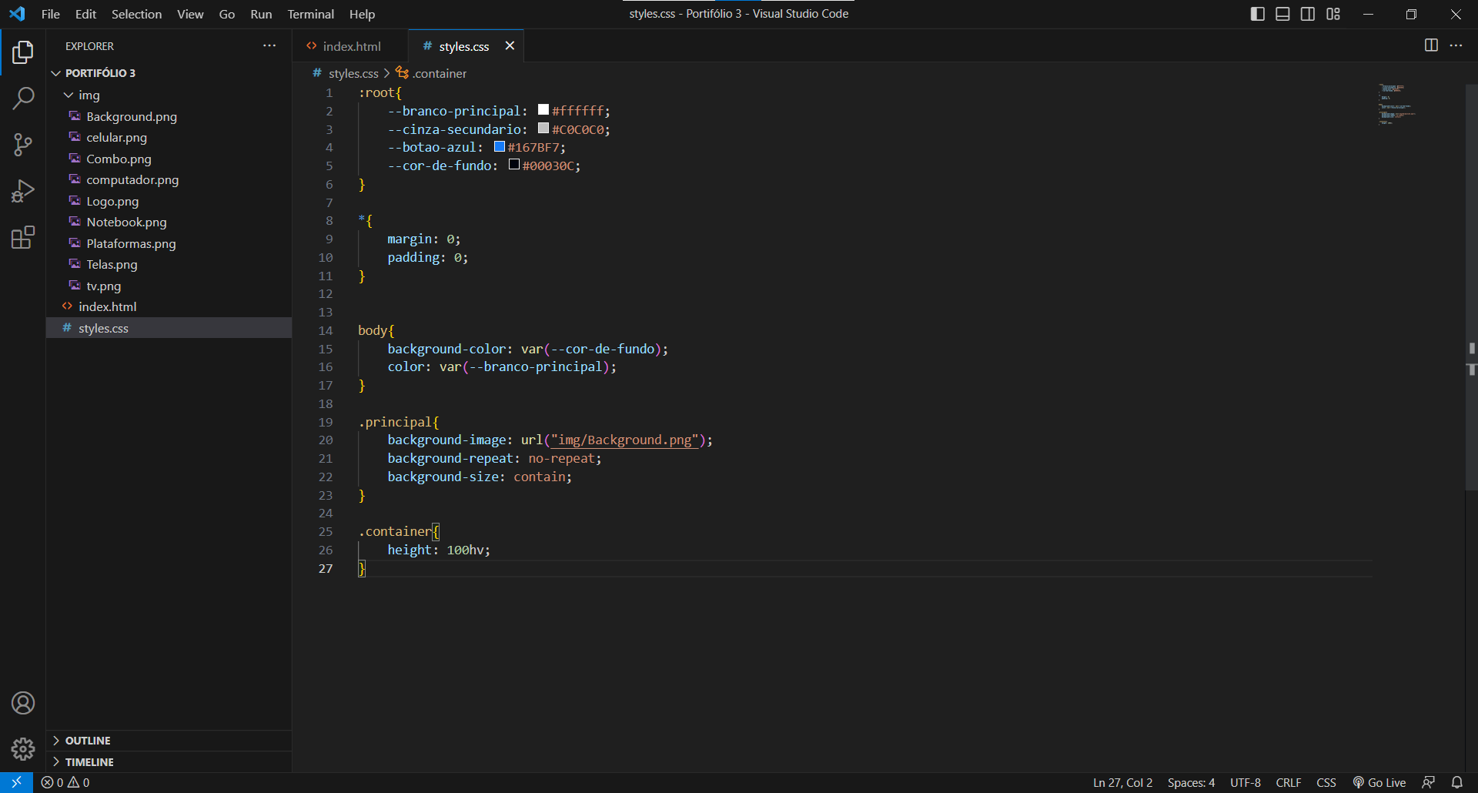Open the Source Control view
The image size is (1478, 793).
(23, 145)
